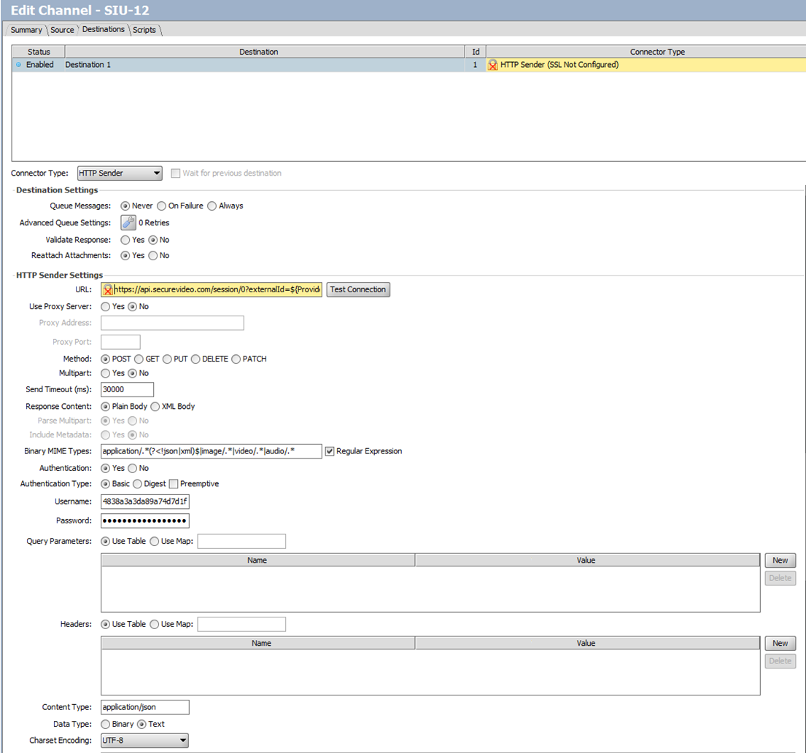Click the red X icon in Connector Type column
This screenshot has height=753, width=806.
493,64
